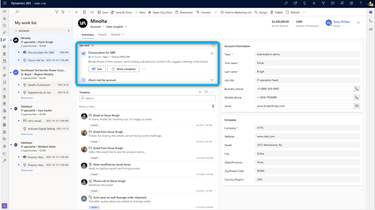Collapse the Account group in work list

point(16,31)
